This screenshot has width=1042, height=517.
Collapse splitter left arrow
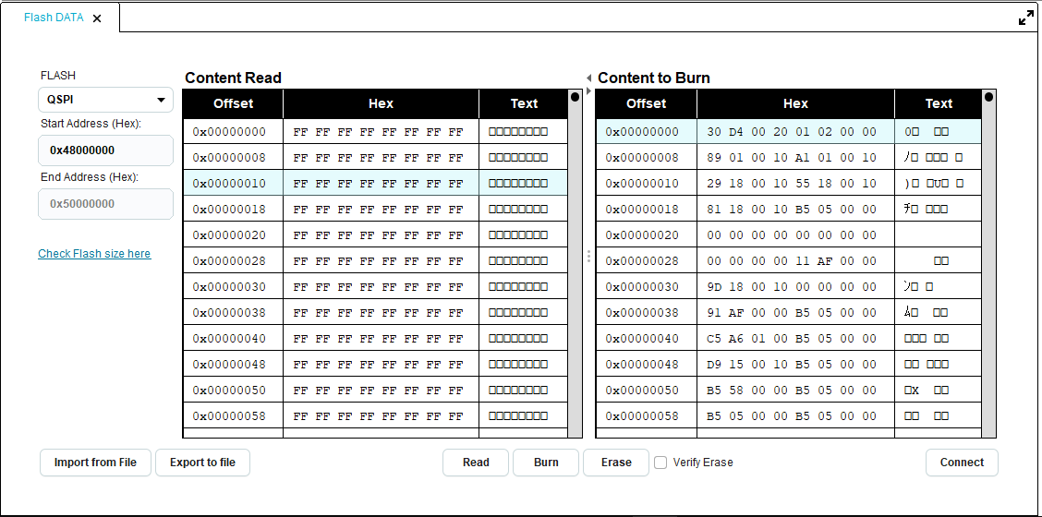[x=588, y=78]
